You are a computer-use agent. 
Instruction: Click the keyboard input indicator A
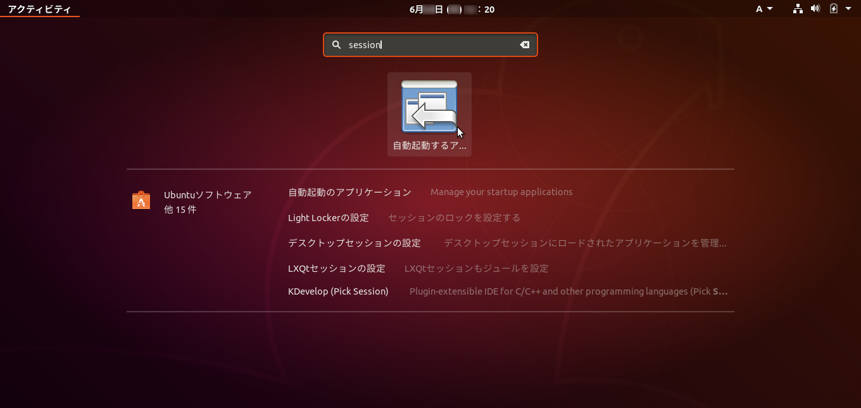click(x=760, y=8)
